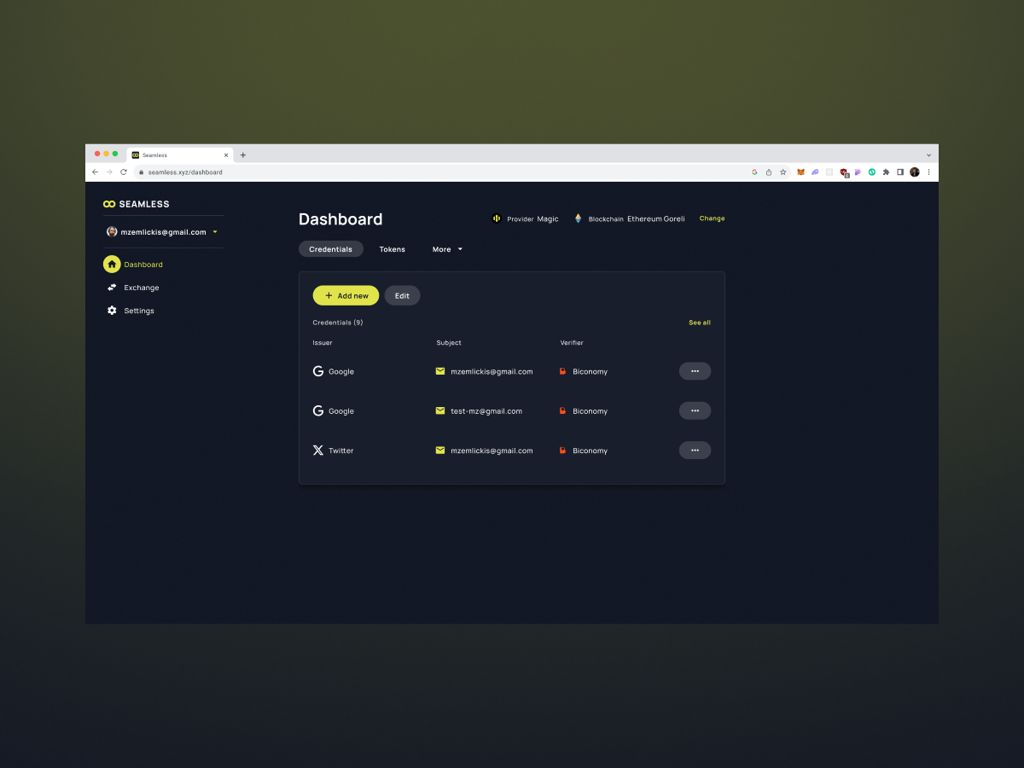
Task: Select the Credentials tab
Action: coord(331,249)
